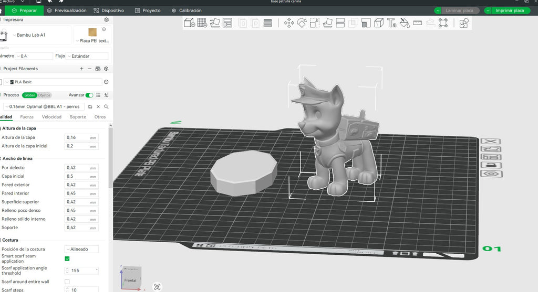Switch to the Previsualización tab
The image size is (538, 292).
[67, 10]
